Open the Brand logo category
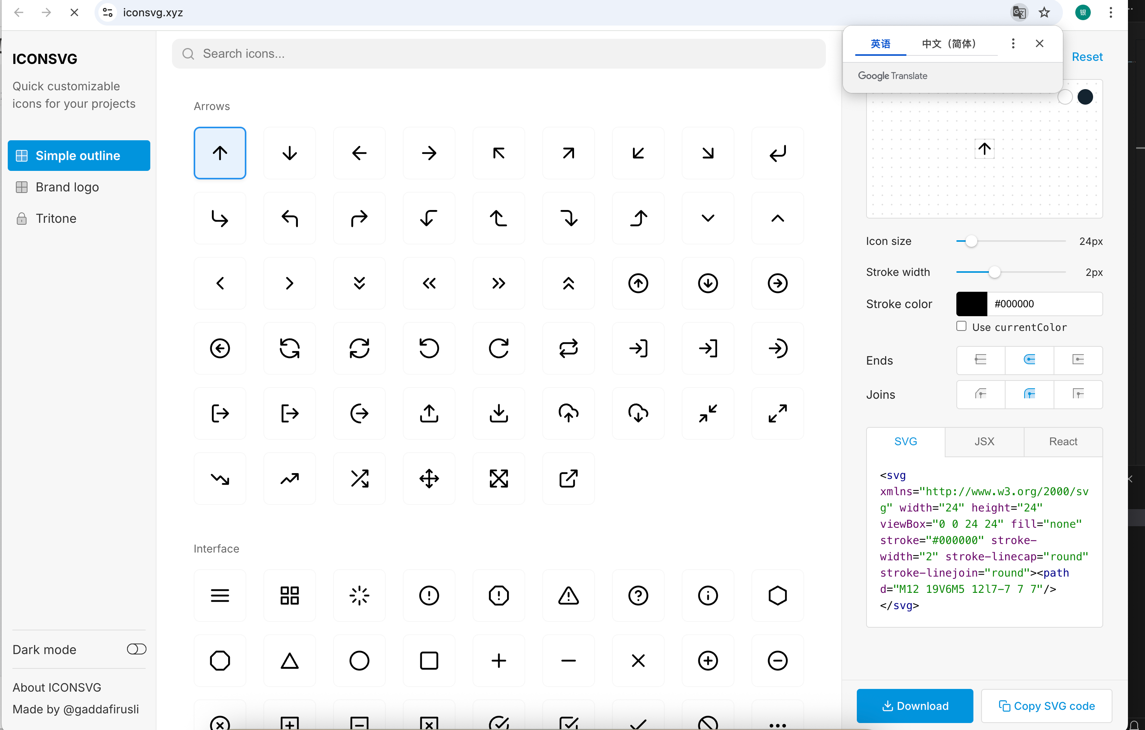The width and height of the screenshot is (1145, 730). coord(67,187)
